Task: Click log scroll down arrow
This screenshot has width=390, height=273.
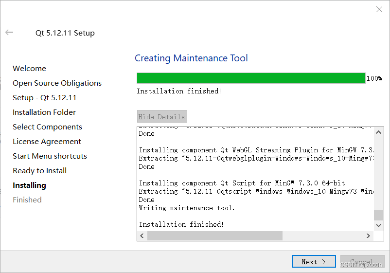Action: point(378,225)
